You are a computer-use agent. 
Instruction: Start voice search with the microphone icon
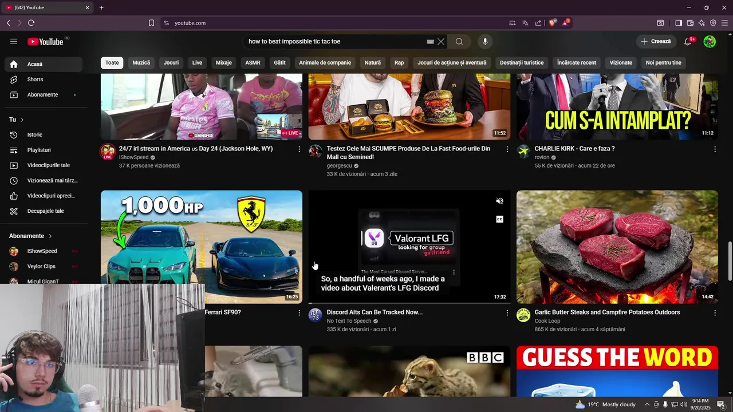[485, 41]
